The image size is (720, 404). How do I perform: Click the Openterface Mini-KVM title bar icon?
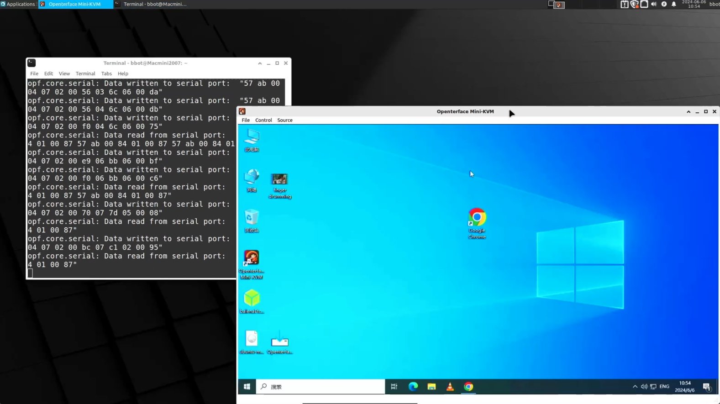(x=242, y=111)
